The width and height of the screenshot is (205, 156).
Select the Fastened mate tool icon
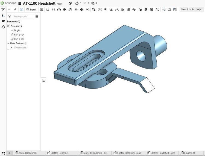click(x=48, y=9)
